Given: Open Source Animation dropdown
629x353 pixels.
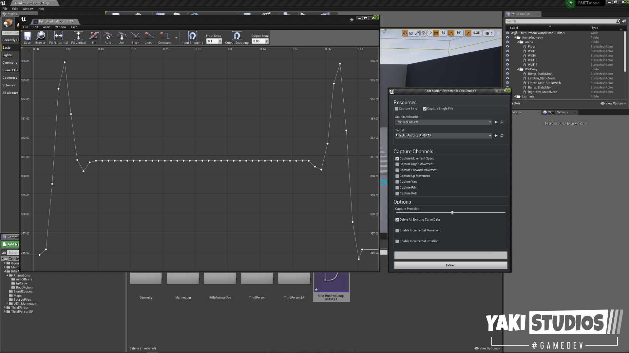Looking at the screenshot, I should (443, 122).
